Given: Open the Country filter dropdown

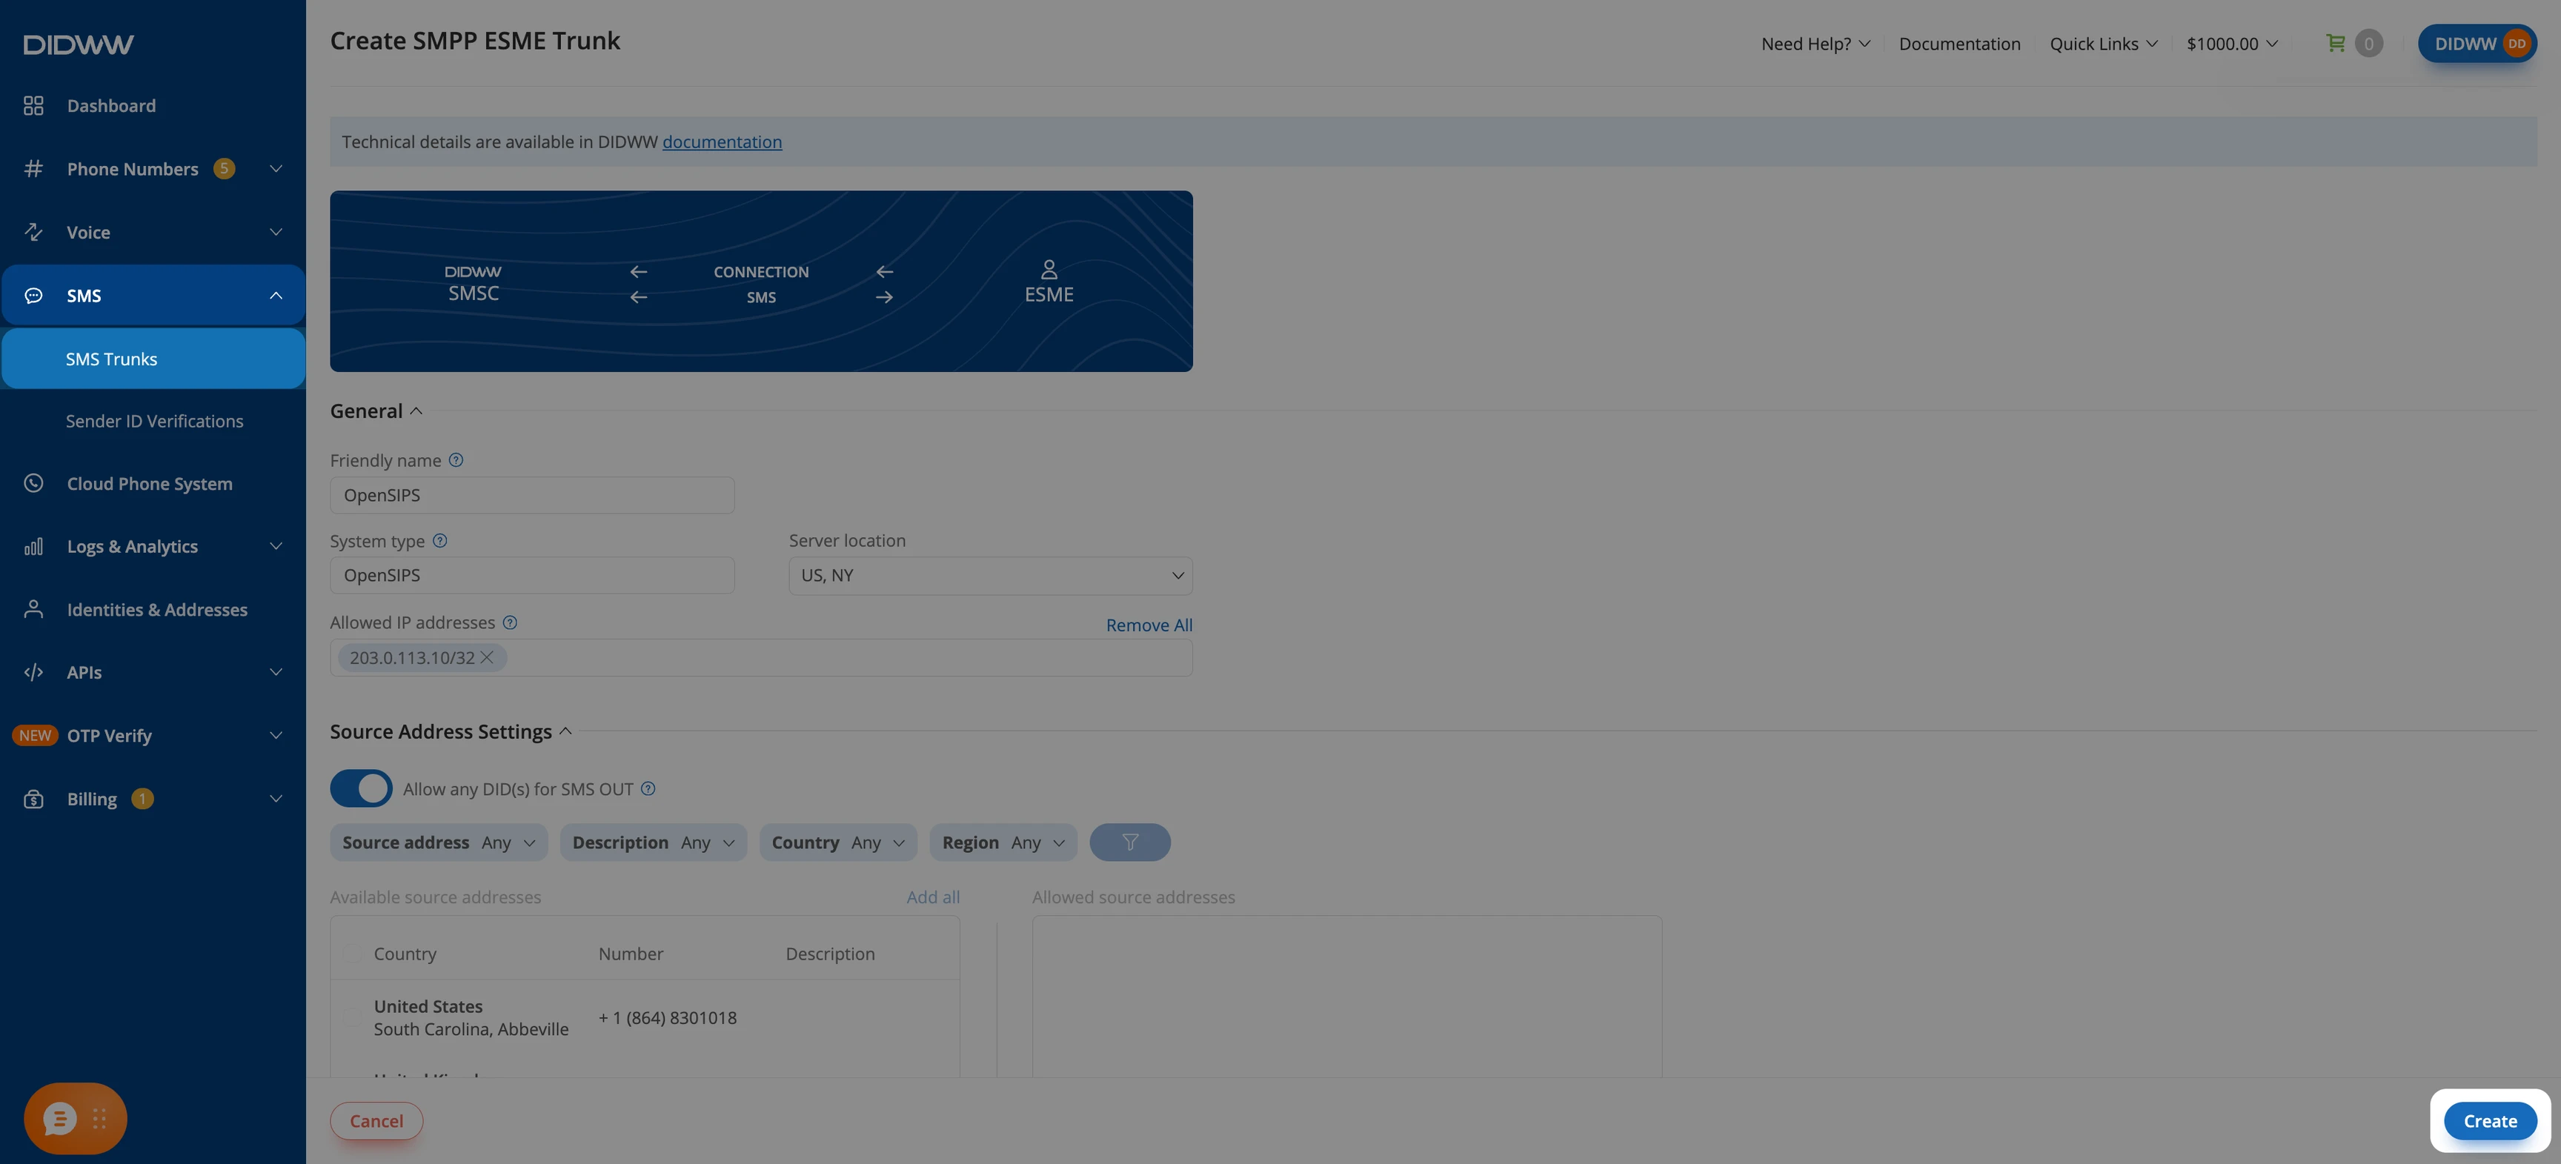Looking at the screenshot, I should point(838,843).
